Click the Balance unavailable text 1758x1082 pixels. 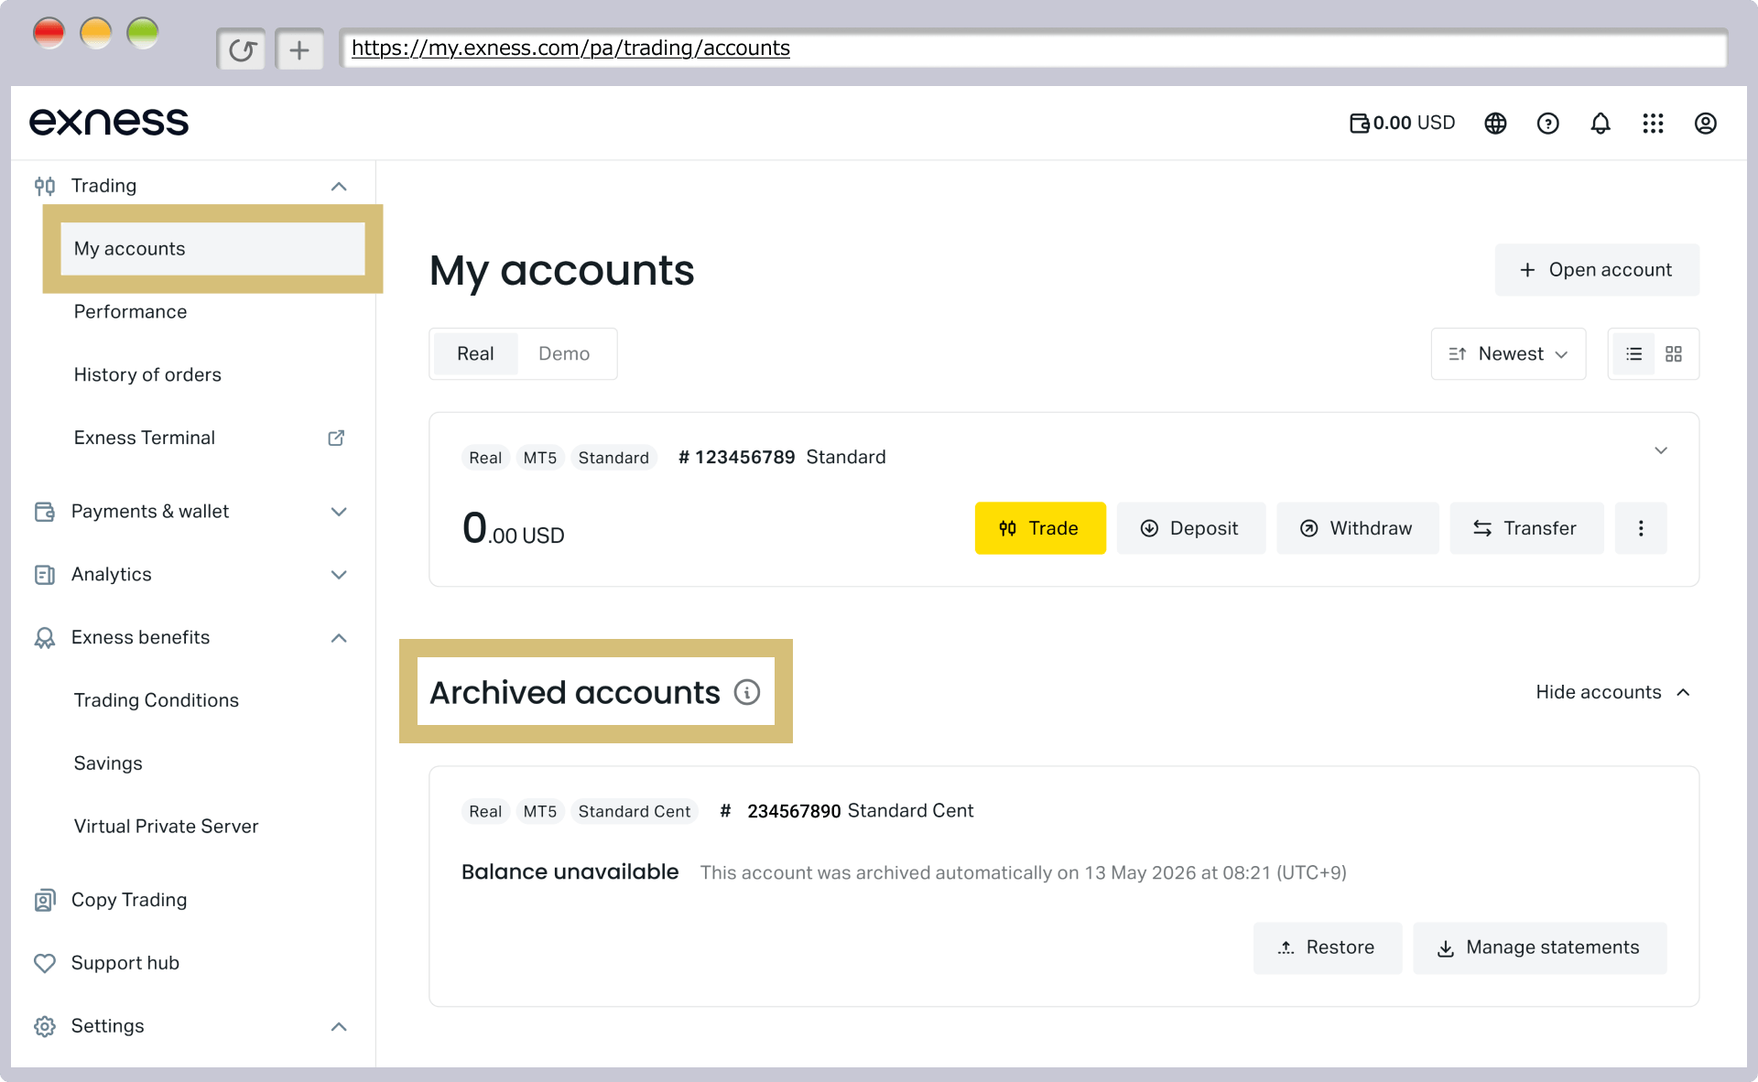(570, 871)
